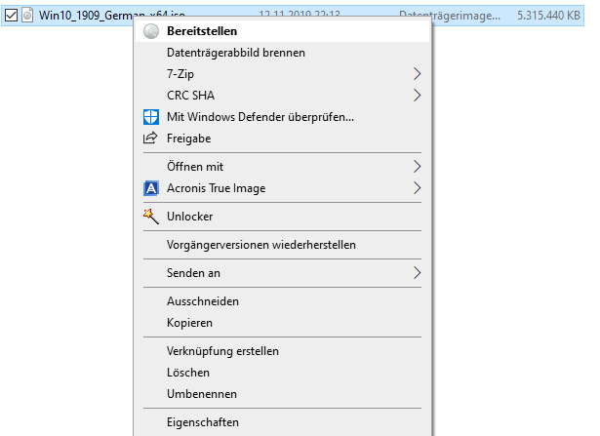The height and width of the screenshot is (436, 600).
Task: Show the Acronis True Image submenu chevron
Action: coord(418,188)
